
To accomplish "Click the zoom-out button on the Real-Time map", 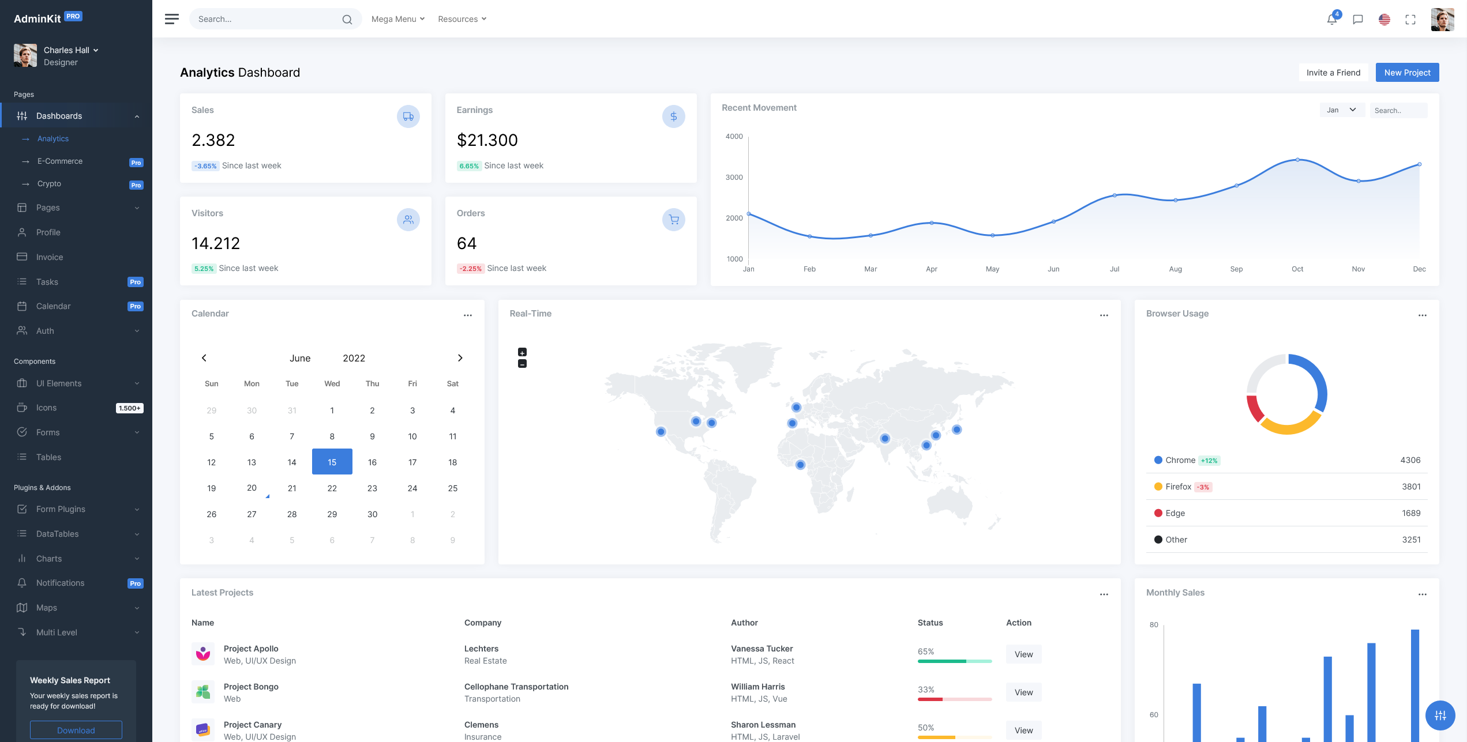I will click(522, 363).
